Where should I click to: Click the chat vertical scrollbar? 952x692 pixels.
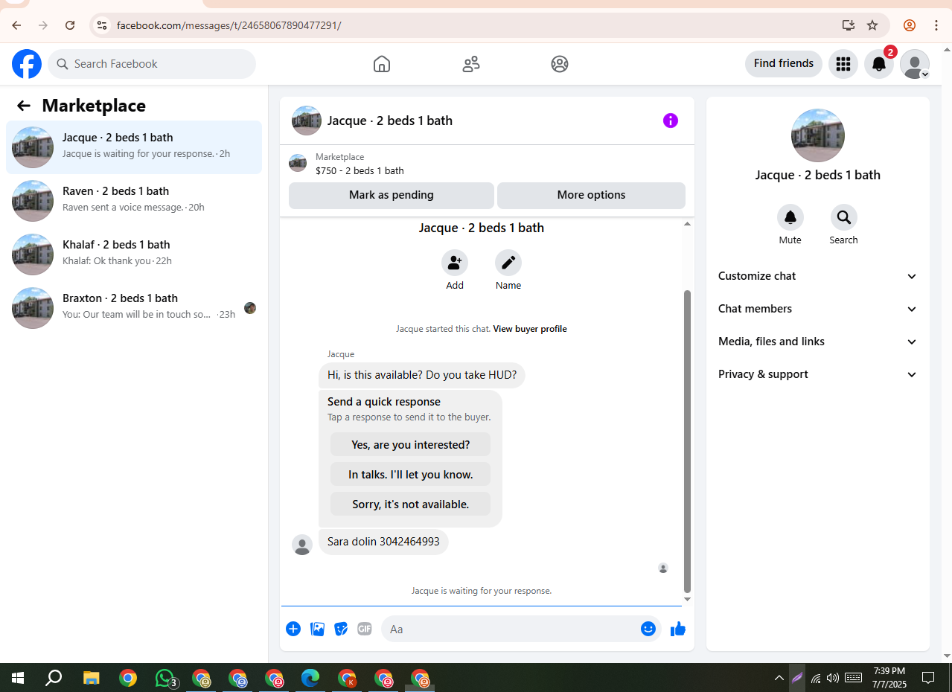coord(687,440)
